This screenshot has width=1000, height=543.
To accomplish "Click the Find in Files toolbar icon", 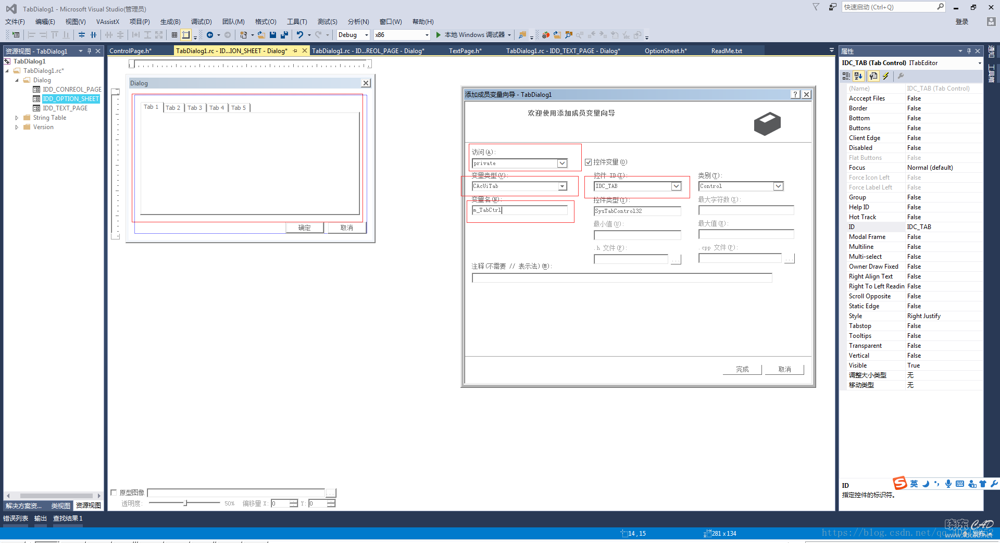I will pos(522,35).
